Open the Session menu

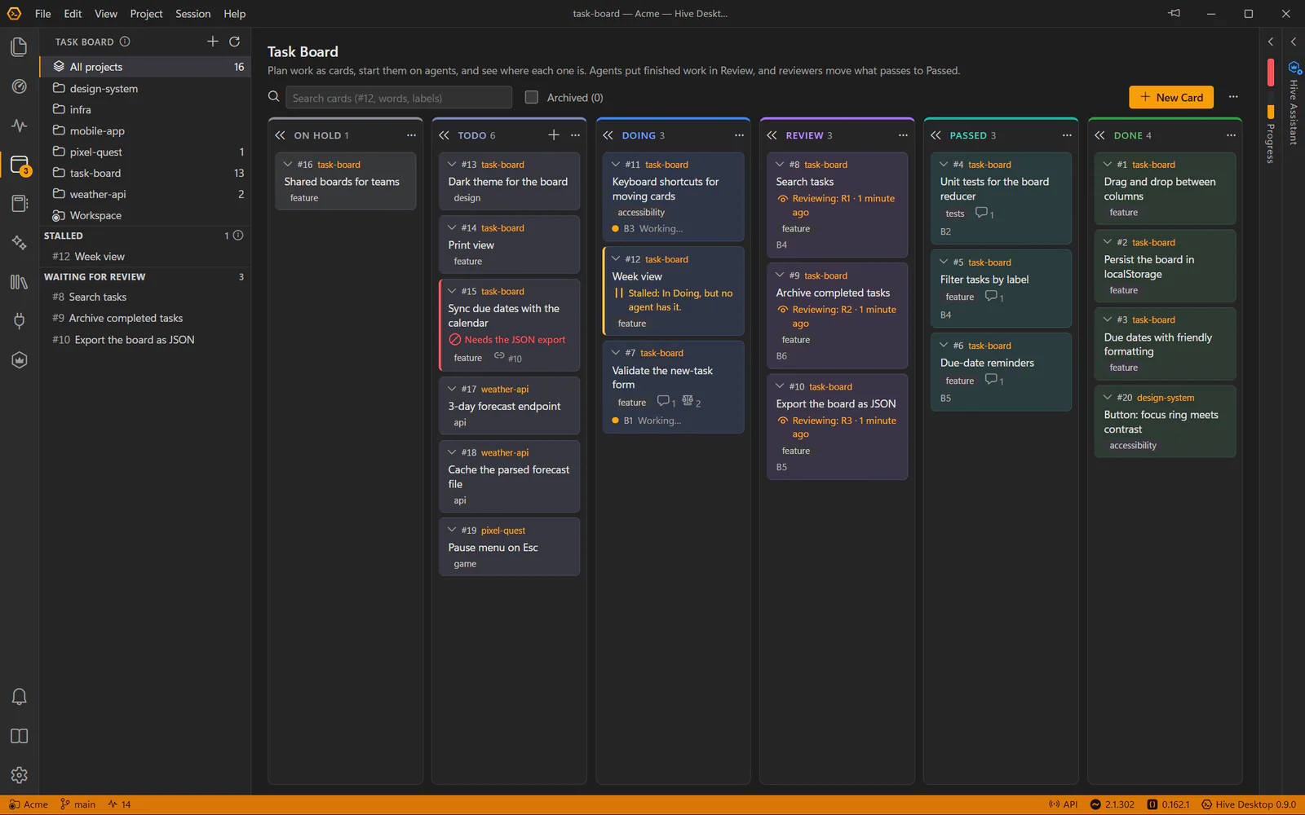coord(193,14)
